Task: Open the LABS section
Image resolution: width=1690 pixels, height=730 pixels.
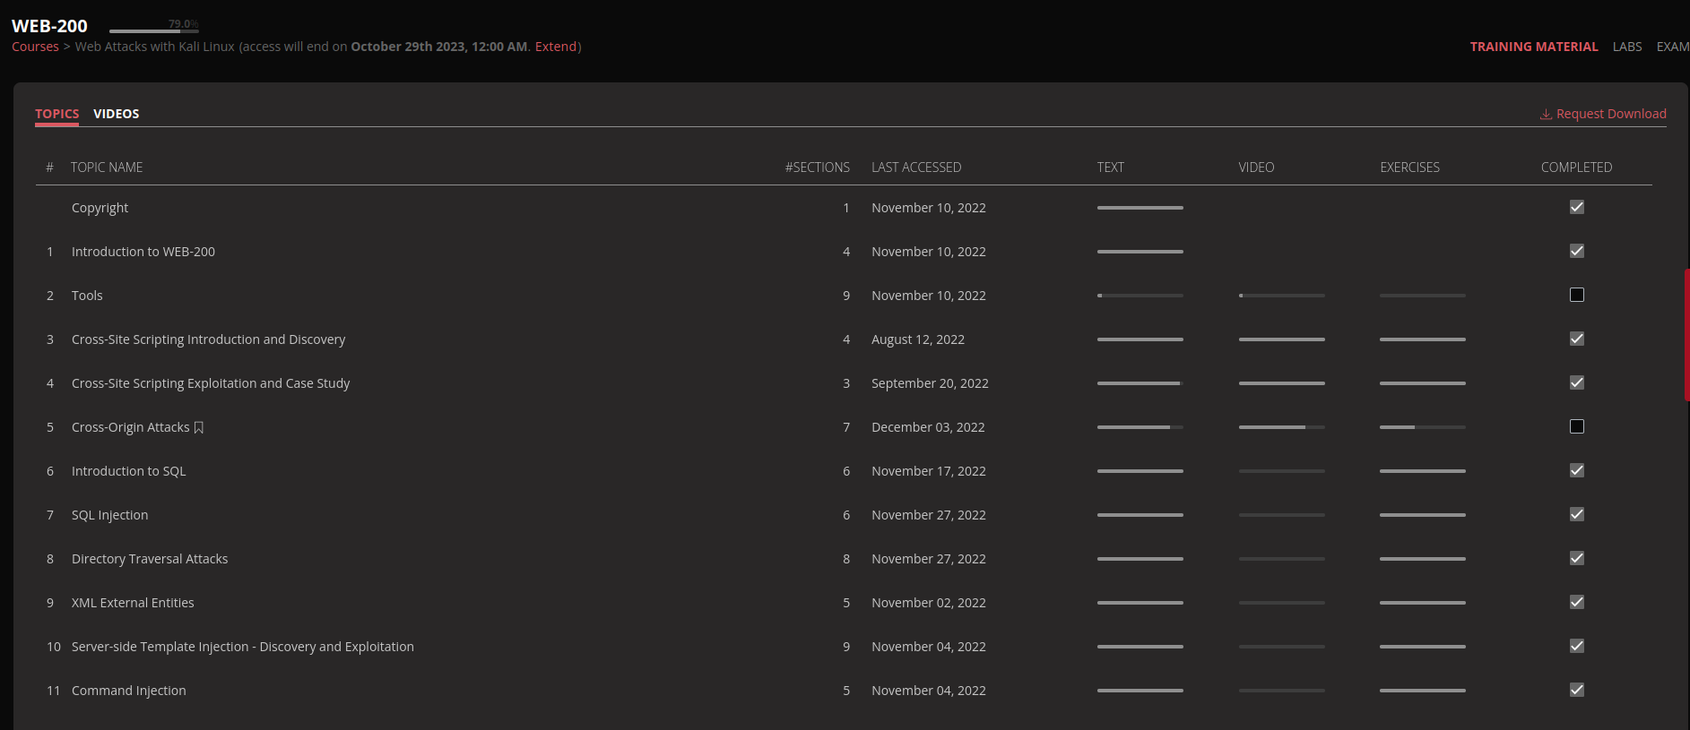Action: [x=1627, y=47]
